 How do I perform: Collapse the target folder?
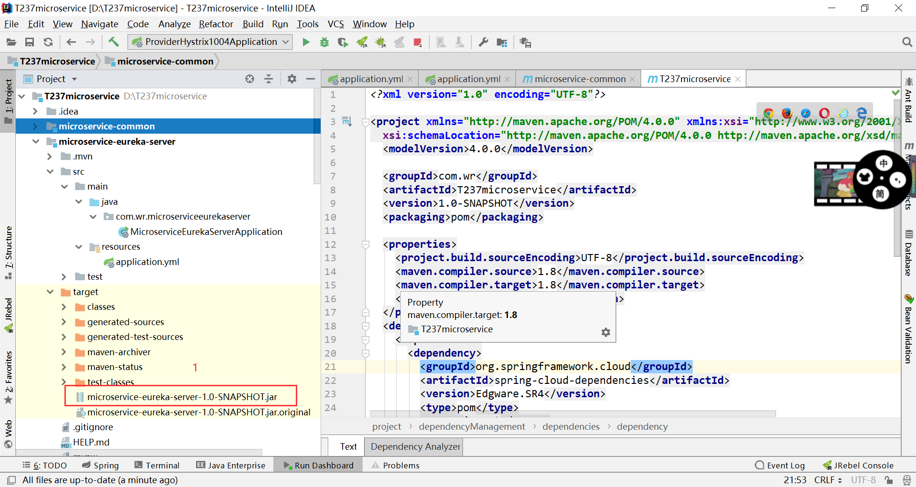pyautogui.click(x=50, y=292)
